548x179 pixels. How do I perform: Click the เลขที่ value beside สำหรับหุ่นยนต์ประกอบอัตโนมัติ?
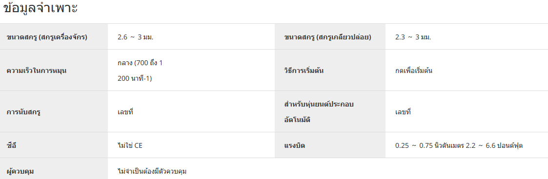click(x=403, y=112)
